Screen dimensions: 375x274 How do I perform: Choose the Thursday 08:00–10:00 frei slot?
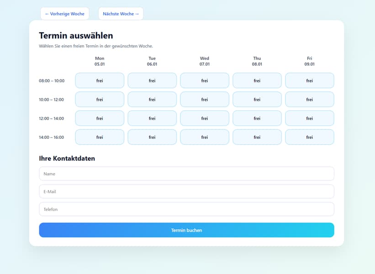tap(257, 80)
